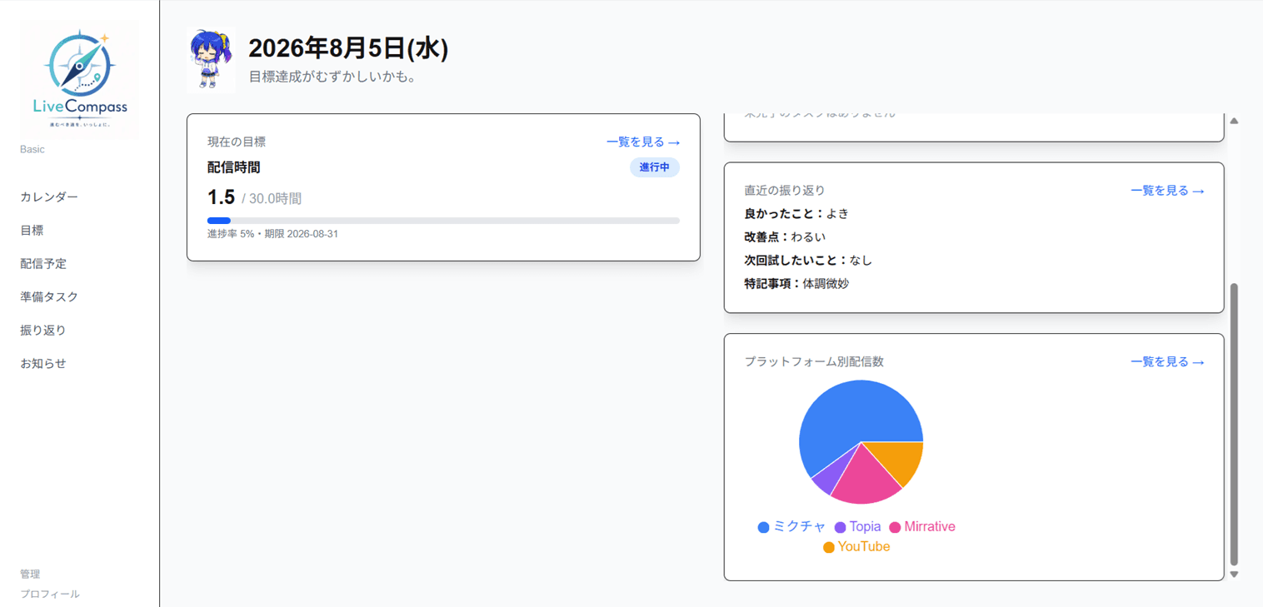Toggle ミクチャ legend entry
This screenshot has height=607, width=1263.
(x=791, y=527)
